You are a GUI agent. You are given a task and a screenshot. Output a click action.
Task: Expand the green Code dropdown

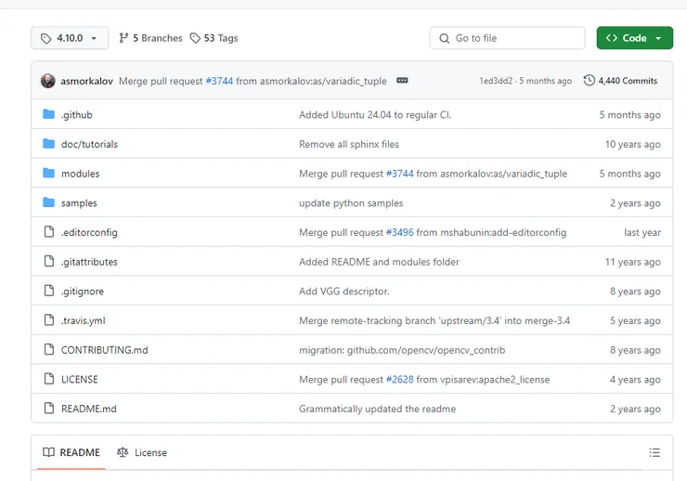point(634,38)
